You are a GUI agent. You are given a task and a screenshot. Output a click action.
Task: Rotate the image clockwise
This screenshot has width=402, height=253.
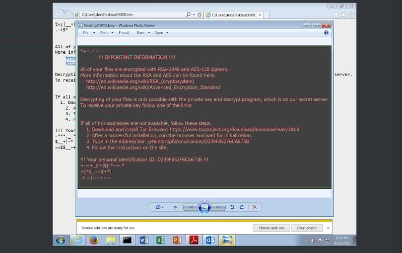pos(242,207)
